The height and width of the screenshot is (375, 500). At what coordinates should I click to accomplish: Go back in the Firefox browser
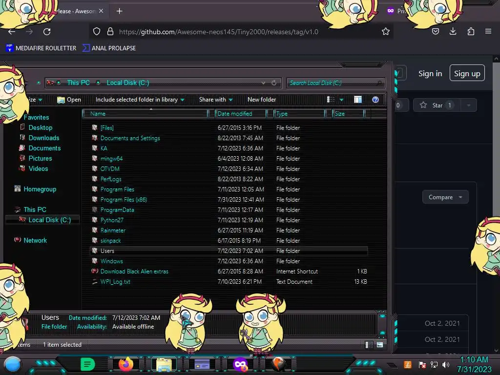point(12,32)
